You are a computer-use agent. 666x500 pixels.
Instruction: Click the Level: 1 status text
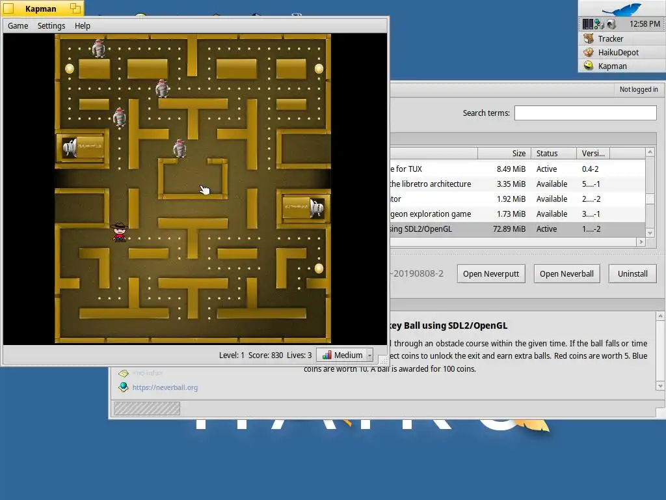[232, 355]
